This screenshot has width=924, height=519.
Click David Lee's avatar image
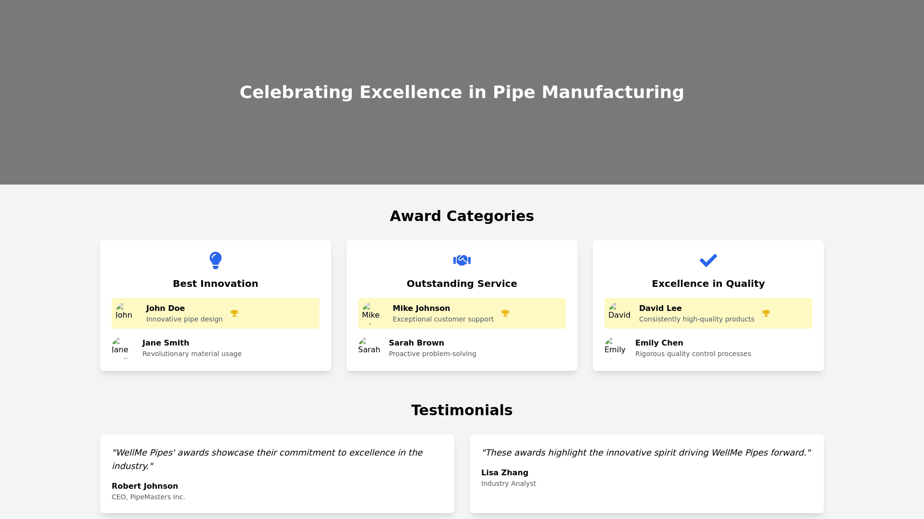[618, 313]
